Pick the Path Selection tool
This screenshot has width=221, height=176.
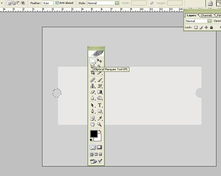click(92, 105)
